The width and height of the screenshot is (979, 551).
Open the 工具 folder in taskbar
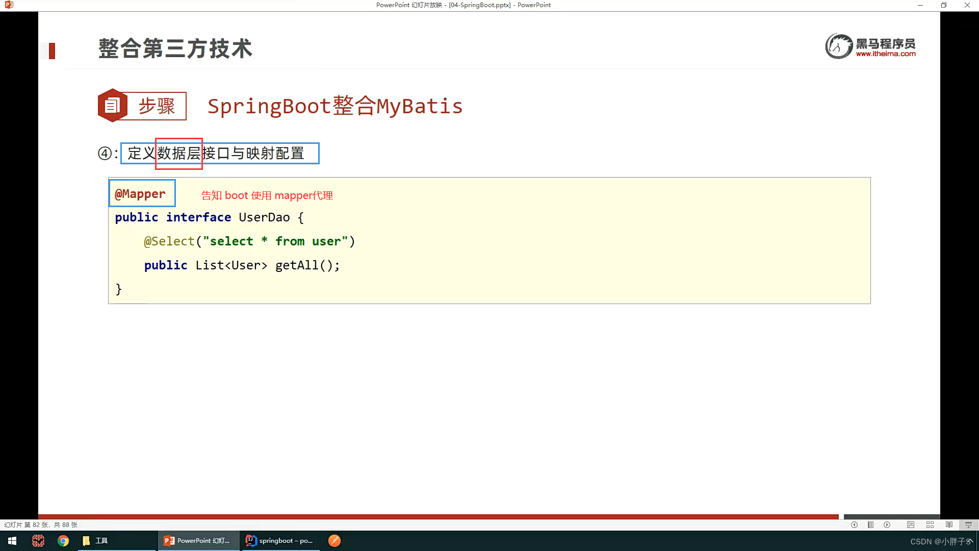coord(95,541)
